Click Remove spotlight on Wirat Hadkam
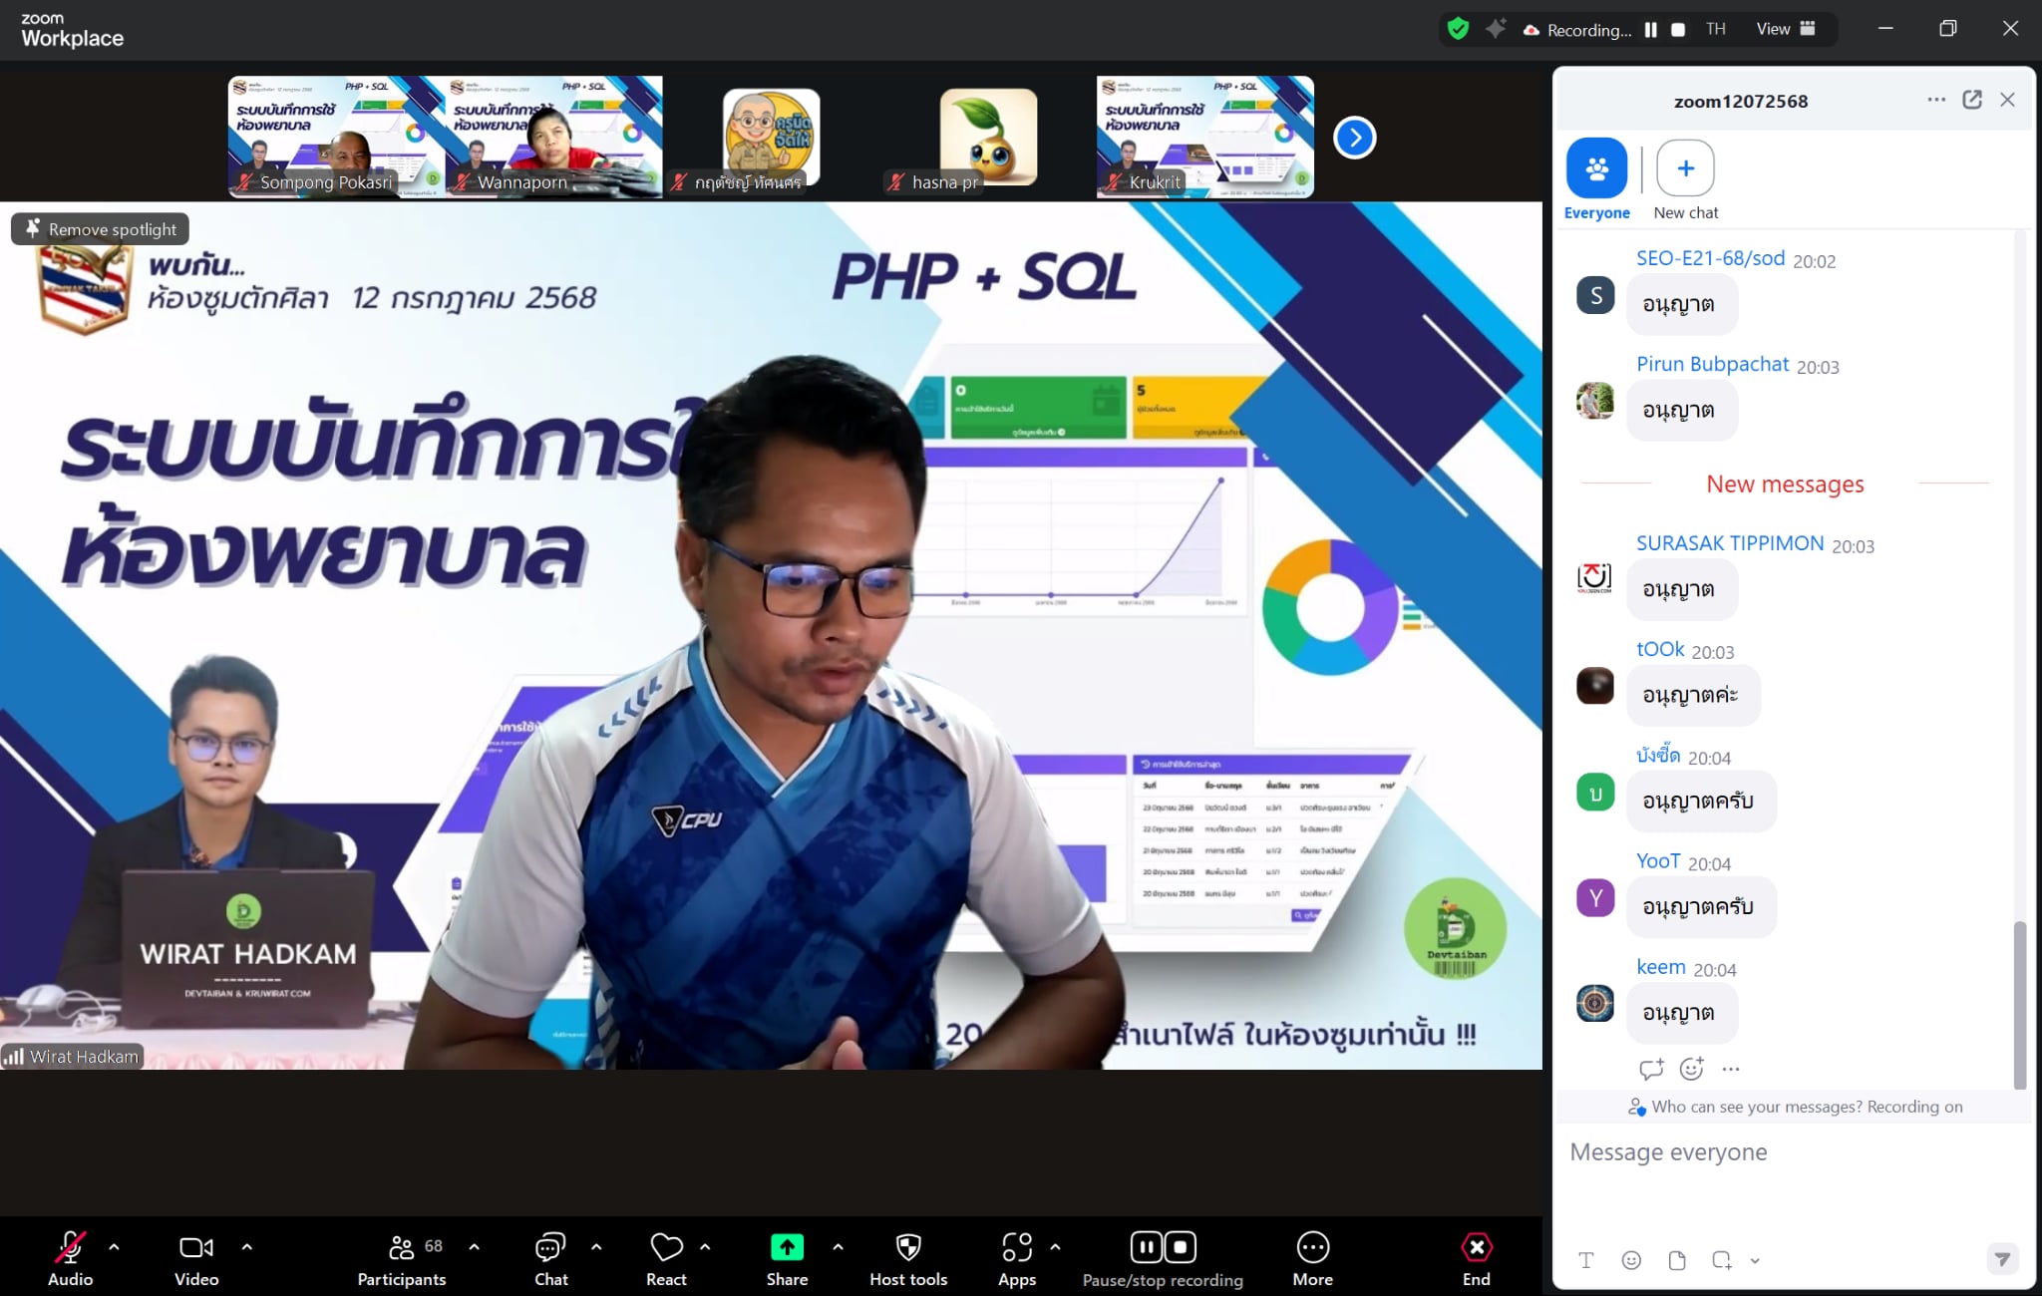This screenshot has width=2042, height=1296. coord(99,228)
